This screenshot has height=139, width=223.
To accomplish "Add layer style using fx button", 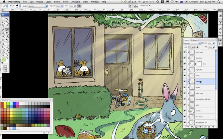I will tap(192, 126).
